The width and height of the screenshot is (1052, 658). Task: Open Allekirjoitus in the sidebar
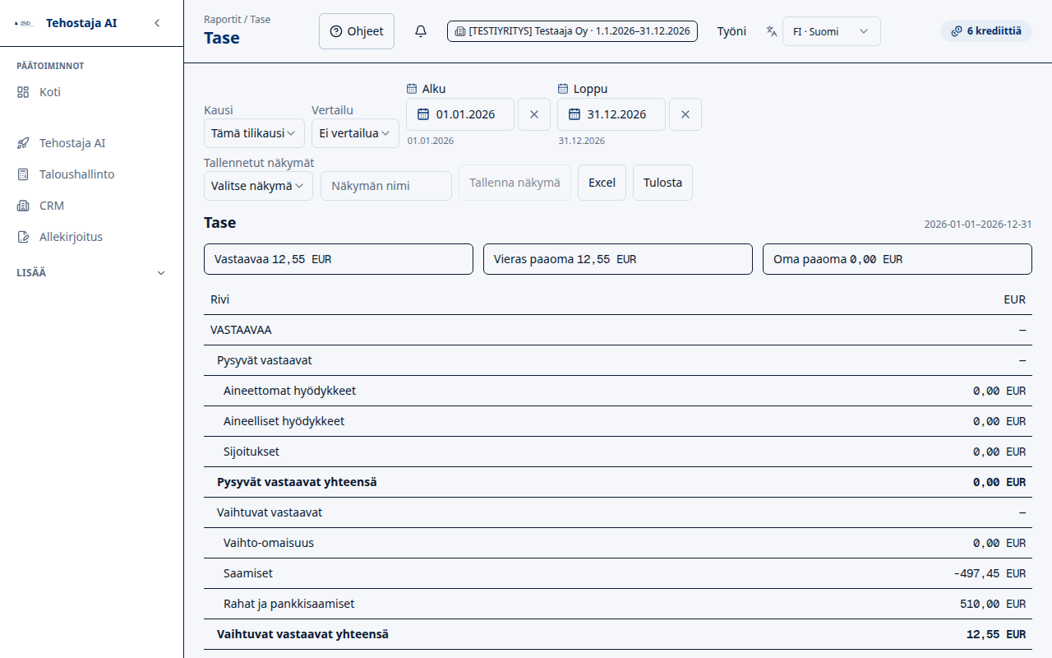point(91,237)
